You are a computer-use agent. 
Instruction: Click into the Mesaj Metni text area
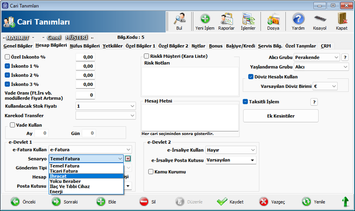[x=190, y=117]
